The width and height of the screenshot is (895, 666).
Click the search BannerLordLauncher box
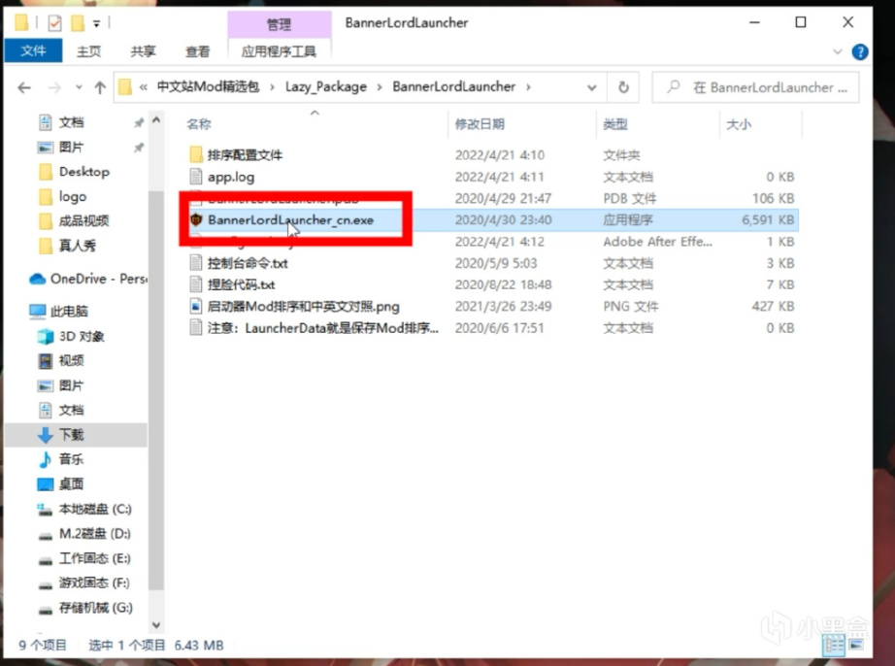pyautogui.click(x=756, y=87)
